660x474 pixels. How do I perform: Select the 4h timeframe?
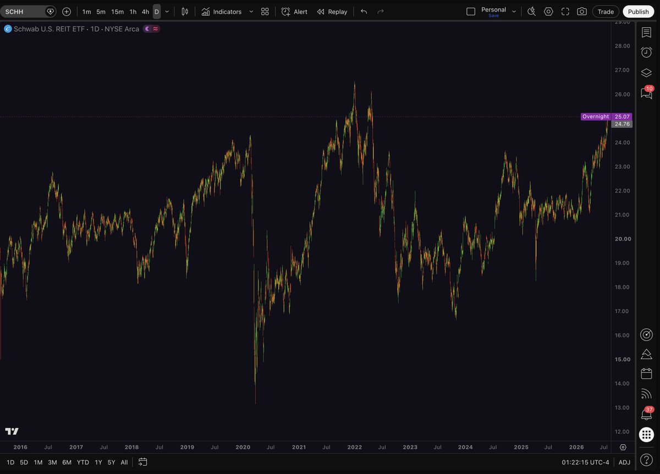pyautogui.click(x=145, y=12)
